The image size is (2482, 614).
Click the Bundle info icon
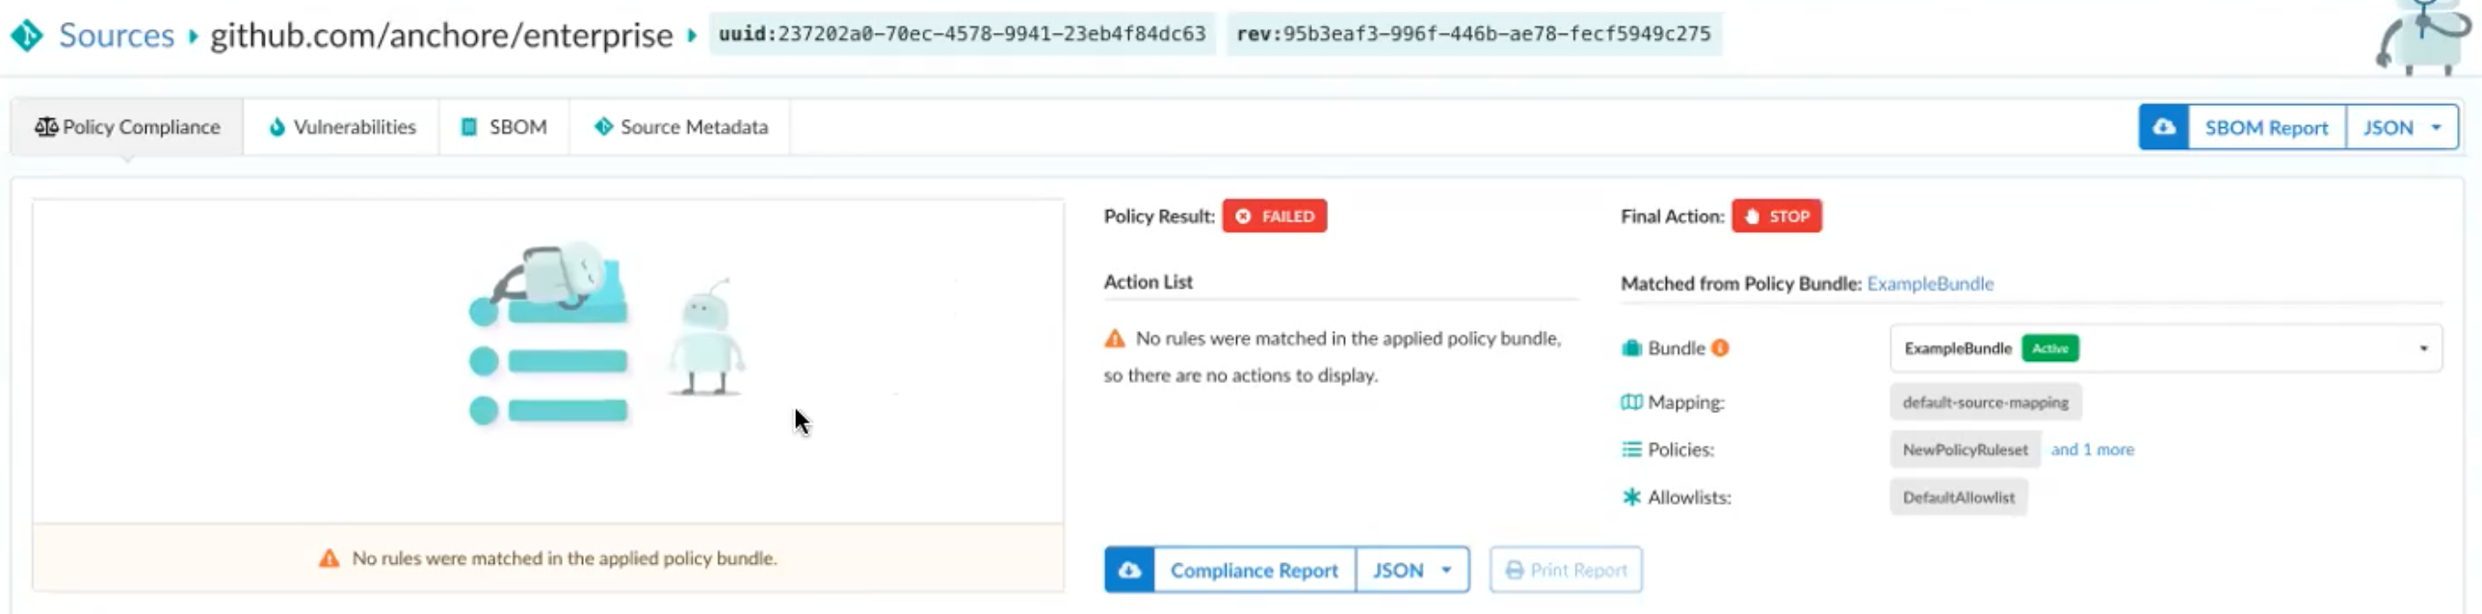(x=1720, y=348)
